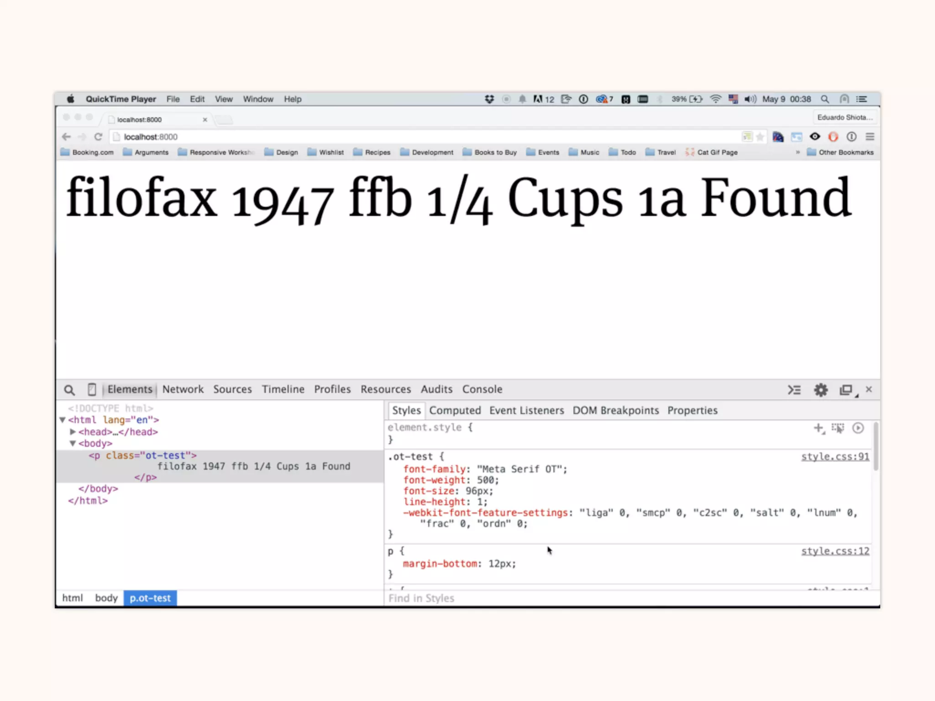Open the Design bookmark folder

(281, 152)
